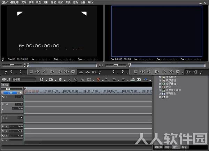Toggle loop playback in the Recorder monitor

pos(178,72)
